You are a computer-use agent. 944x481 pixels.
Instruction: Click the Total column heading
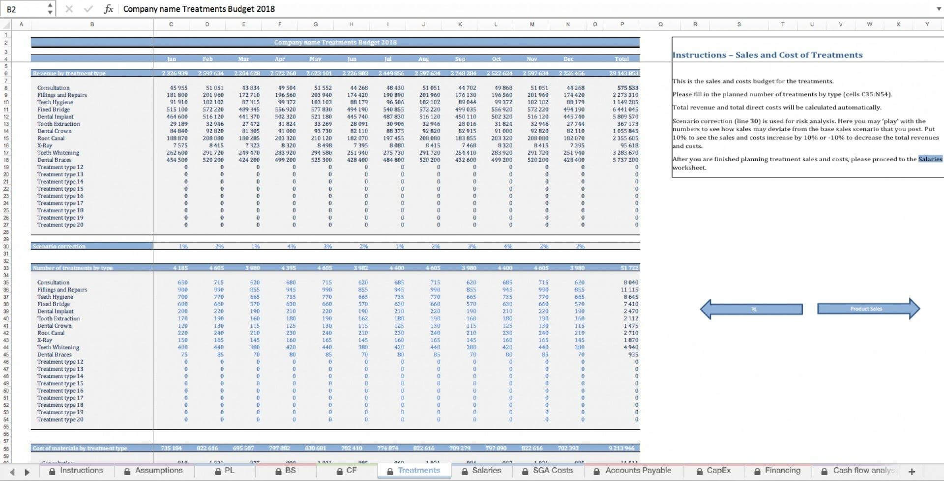(621, 59)
